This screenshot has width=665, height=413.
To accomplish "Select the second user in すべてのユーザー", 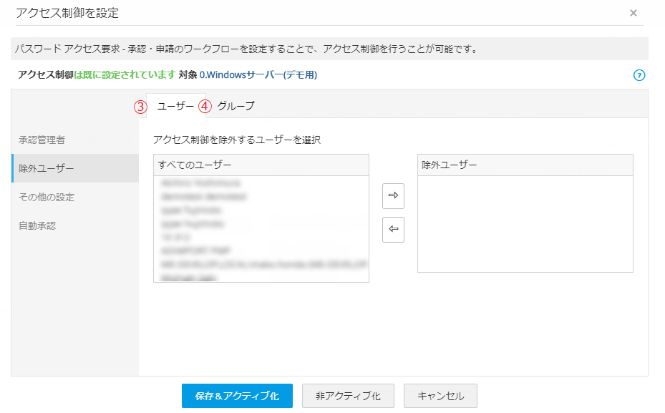I will [204, 196].
